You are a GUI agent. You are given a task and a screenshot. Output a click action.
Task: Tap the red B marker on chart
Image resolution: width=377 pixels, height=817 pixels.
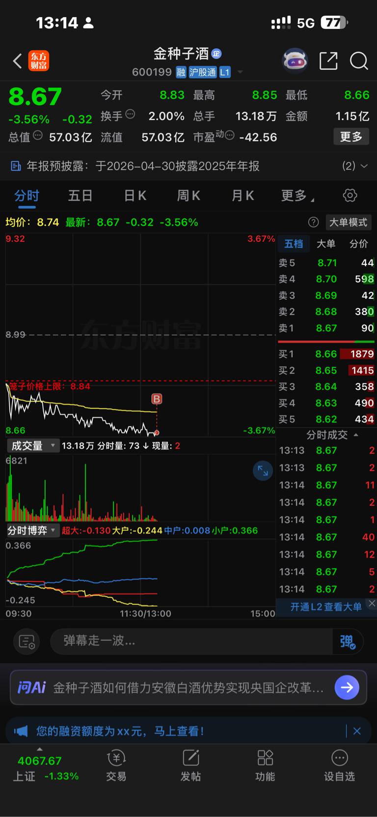pos(157,399)
